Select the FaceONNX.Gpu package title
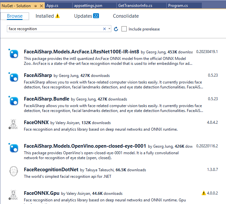Viewport: 226px width, 204px height. click(x=41, y=193)
